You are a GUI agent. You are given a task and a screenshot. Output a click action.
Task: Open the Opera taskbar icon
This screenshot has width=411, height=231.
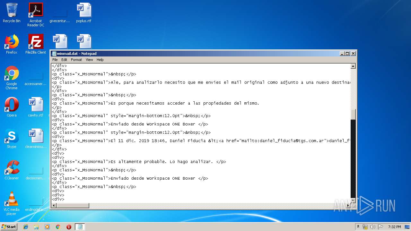(69, 227)
